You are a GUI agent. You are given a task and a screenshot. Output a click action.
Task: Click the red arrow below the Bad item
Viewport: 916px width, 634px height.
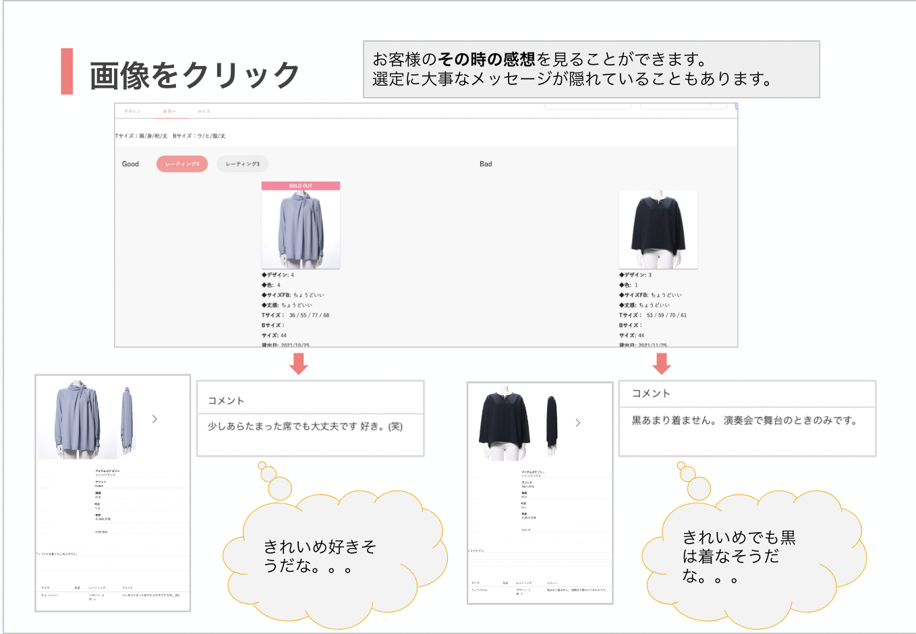662,363
